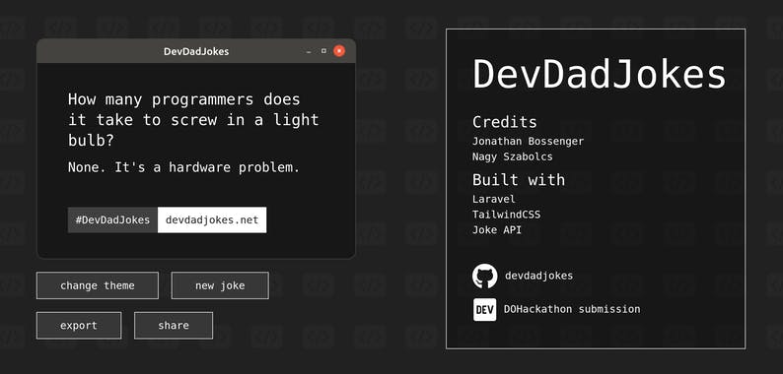Screen dimensions: 783x374
Task: Click the large DevDadJokes heading
Action: pos(600,74)
